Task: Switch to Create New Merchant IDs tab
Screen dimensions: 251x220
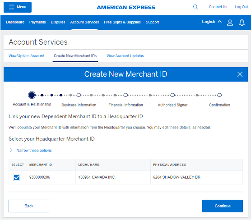Action: 75,56
